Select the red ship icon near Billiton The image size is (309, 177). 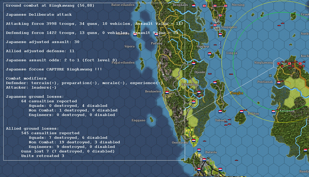[245, 110]
